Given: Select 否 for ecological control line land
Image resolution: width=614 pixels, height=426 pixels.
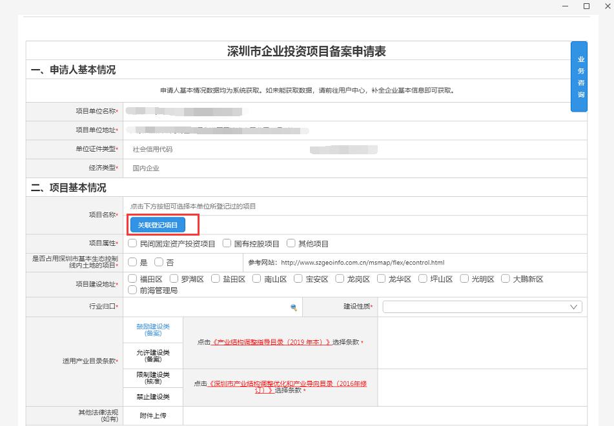Looking at the screenshot, I should click(x=159, y=262).
